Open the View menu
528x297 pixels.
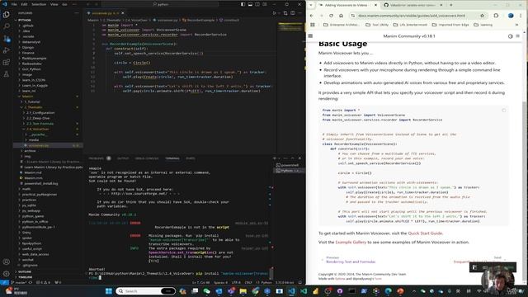tap(54, 4)
